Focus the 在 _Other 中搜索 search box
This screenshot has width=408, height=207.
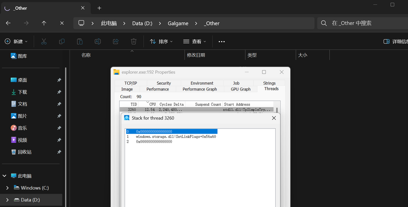click(363, 23)
